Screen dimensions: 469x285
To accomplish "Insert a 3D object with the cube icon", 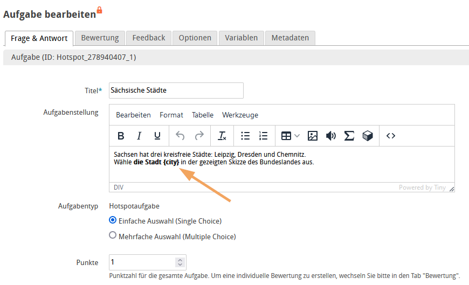I will point(368,136).
